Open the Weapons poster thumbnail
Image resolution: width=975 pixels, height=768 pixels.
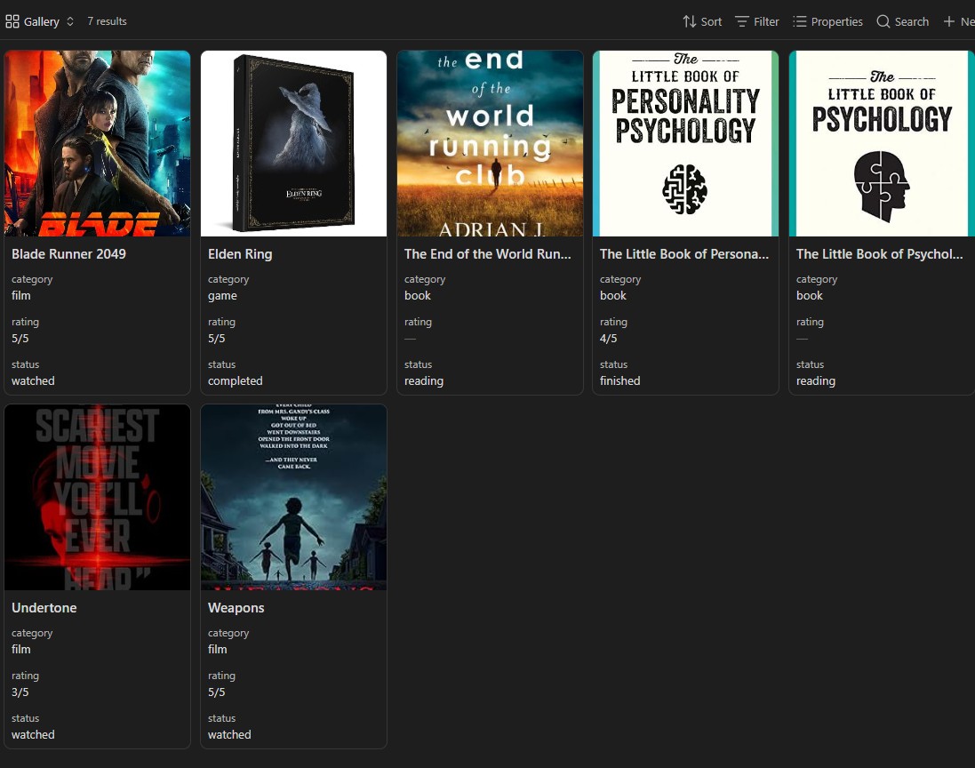[293, 498]
